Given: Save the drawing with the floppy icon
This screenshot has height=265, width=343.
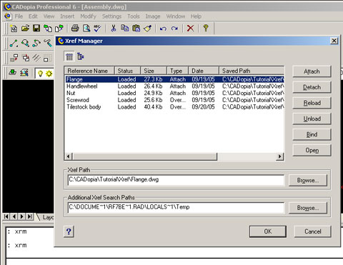Looking at the screenshot, I should coord(36,29).
